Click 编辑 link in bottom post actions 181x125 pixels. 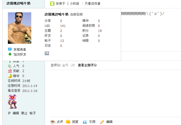pos(109,122)
